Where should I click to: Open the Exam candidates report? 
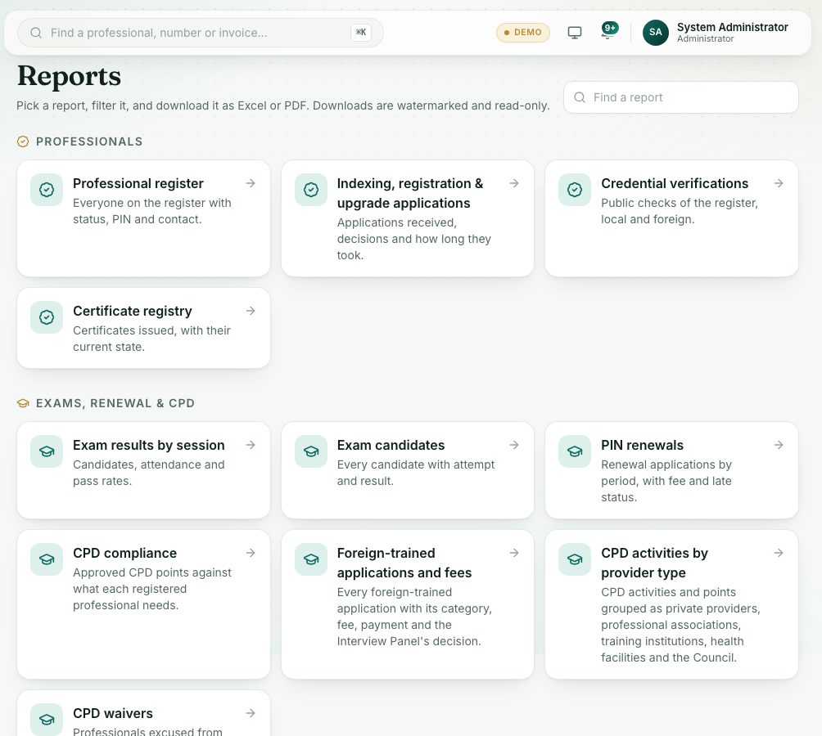pos(408,470)
